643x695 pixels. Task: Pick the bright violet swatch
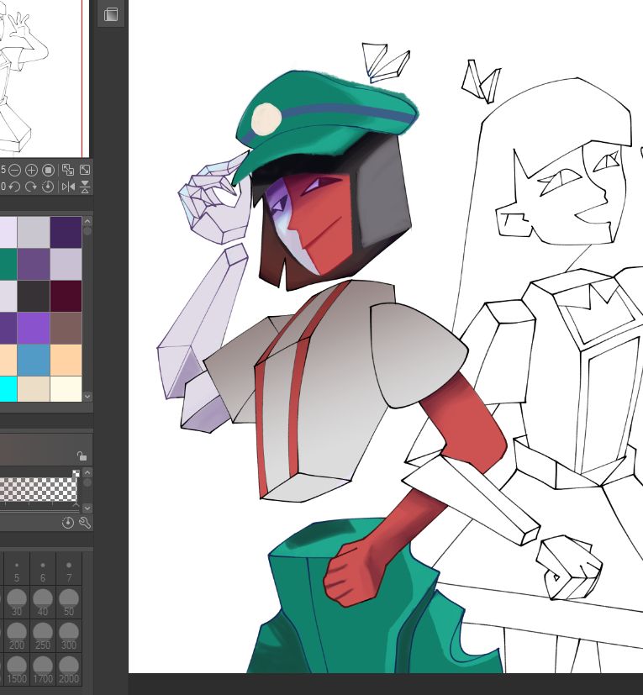(x=34, y=328)
